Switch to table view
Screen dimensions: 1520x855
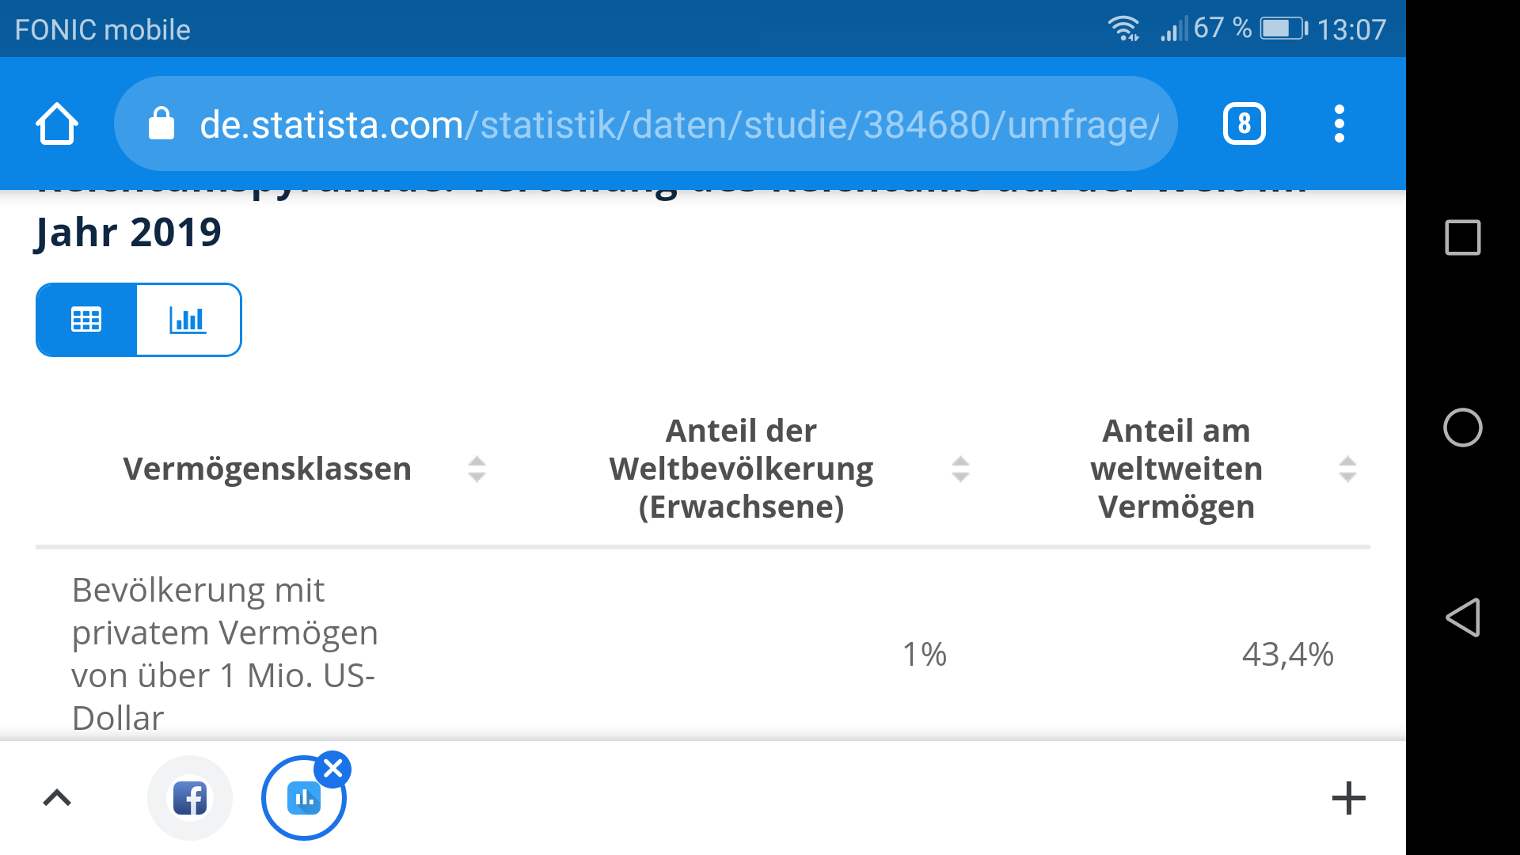point(86,320)
